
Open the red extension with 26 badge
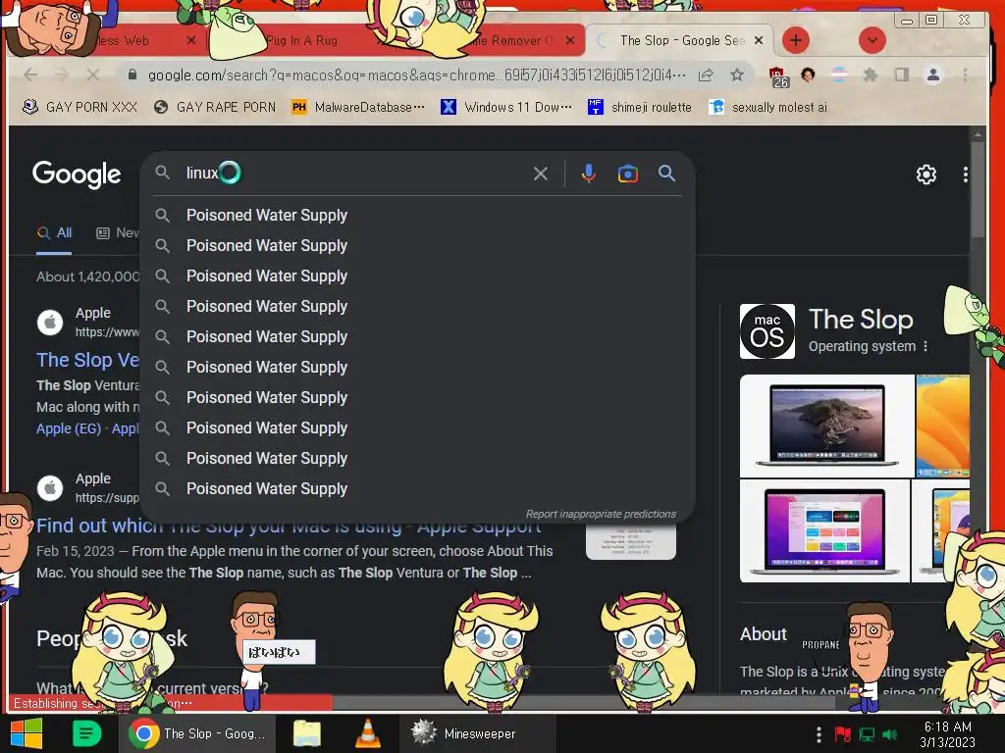(778, 76)
